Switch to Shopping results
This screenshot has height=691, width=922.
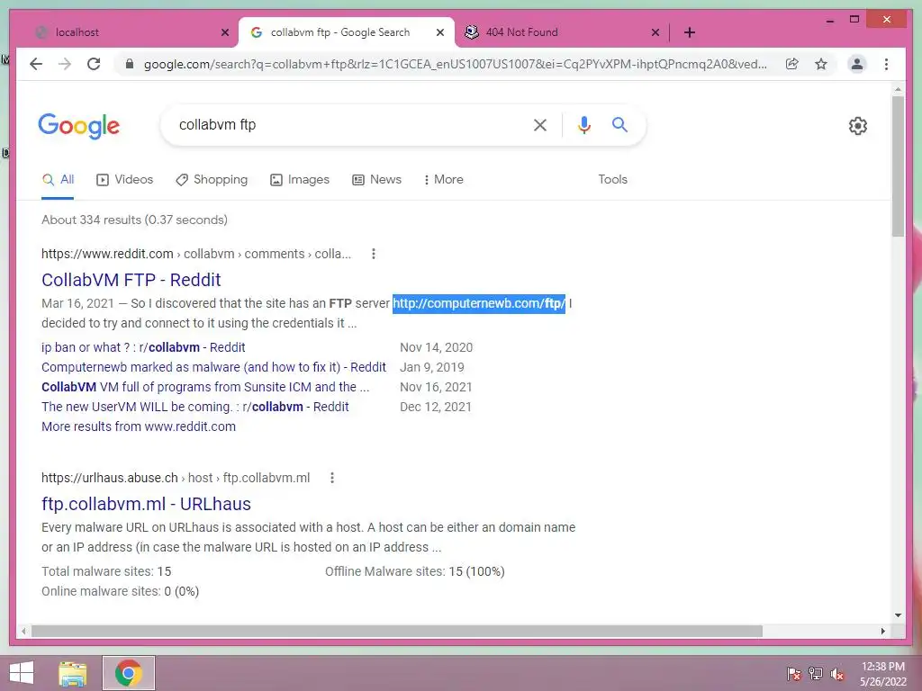[x=212, y=180]
